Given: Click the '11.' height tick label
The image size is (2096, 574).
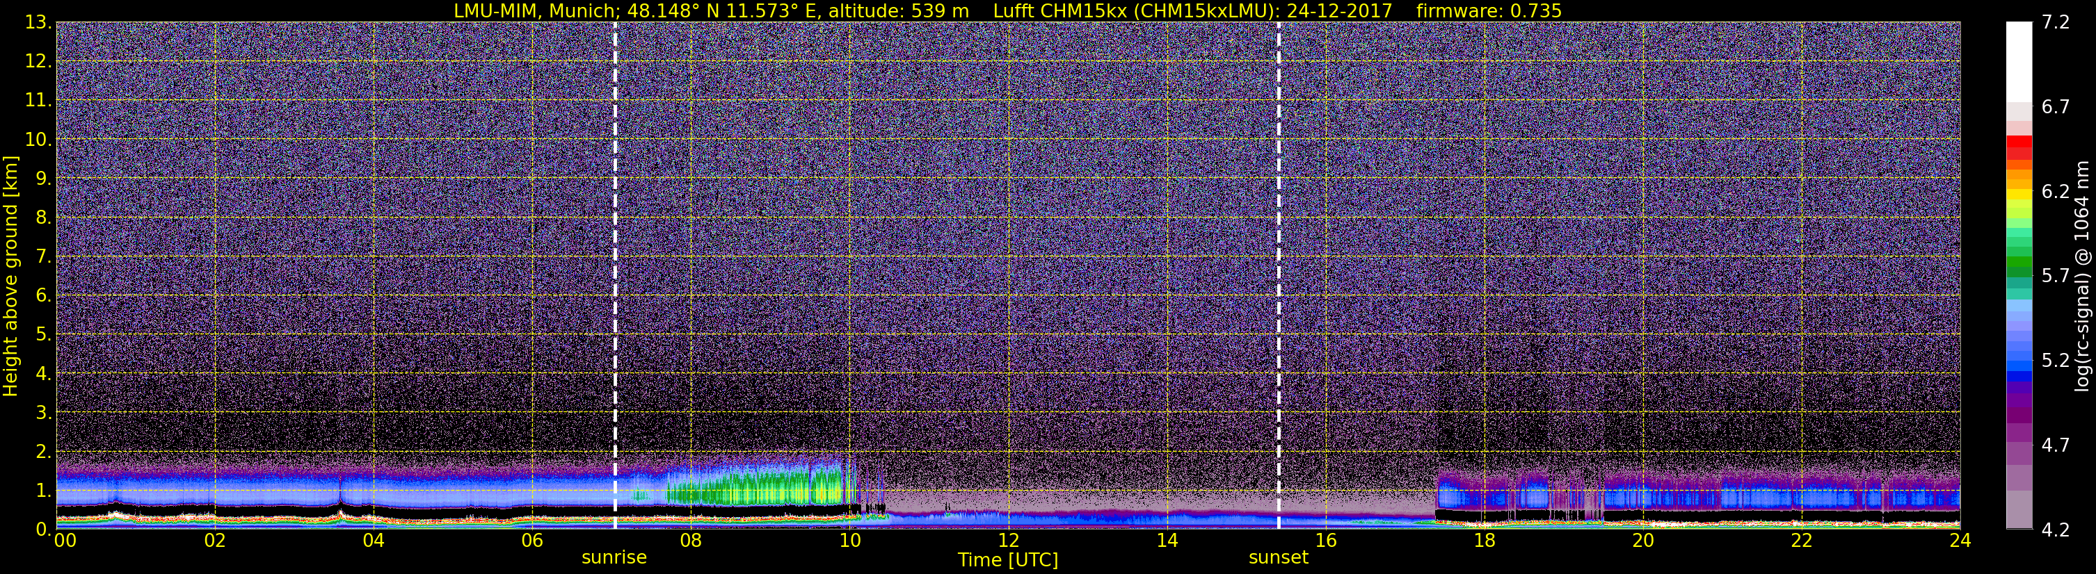Looking at the screenshot, I should 38,100.
